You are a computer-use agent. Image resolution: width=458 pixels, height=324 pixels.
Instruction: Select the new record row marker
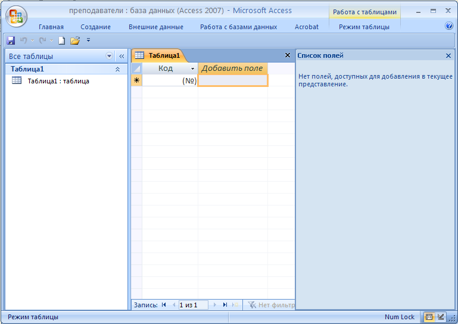pos(136,80)
